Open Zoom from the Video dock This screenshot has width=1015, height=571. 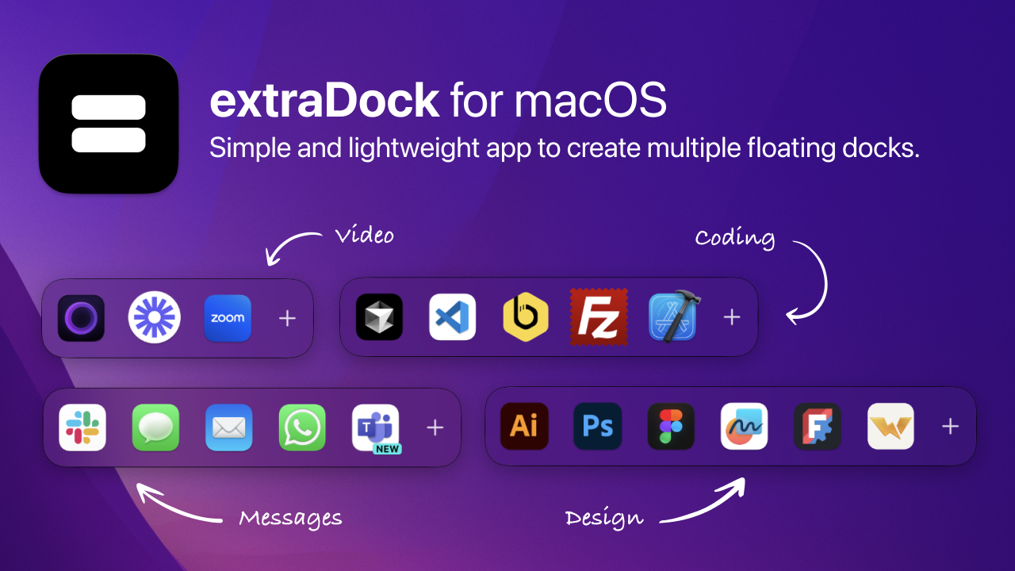tap(228, 318)
